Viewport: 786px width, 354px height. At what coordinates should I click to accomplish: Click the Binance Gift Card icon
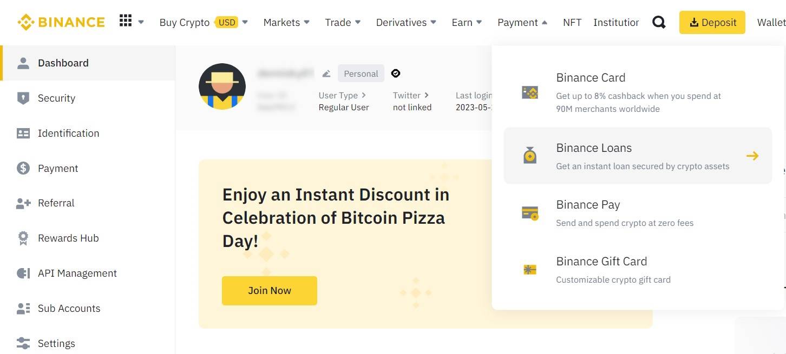[x=529, y=270]
